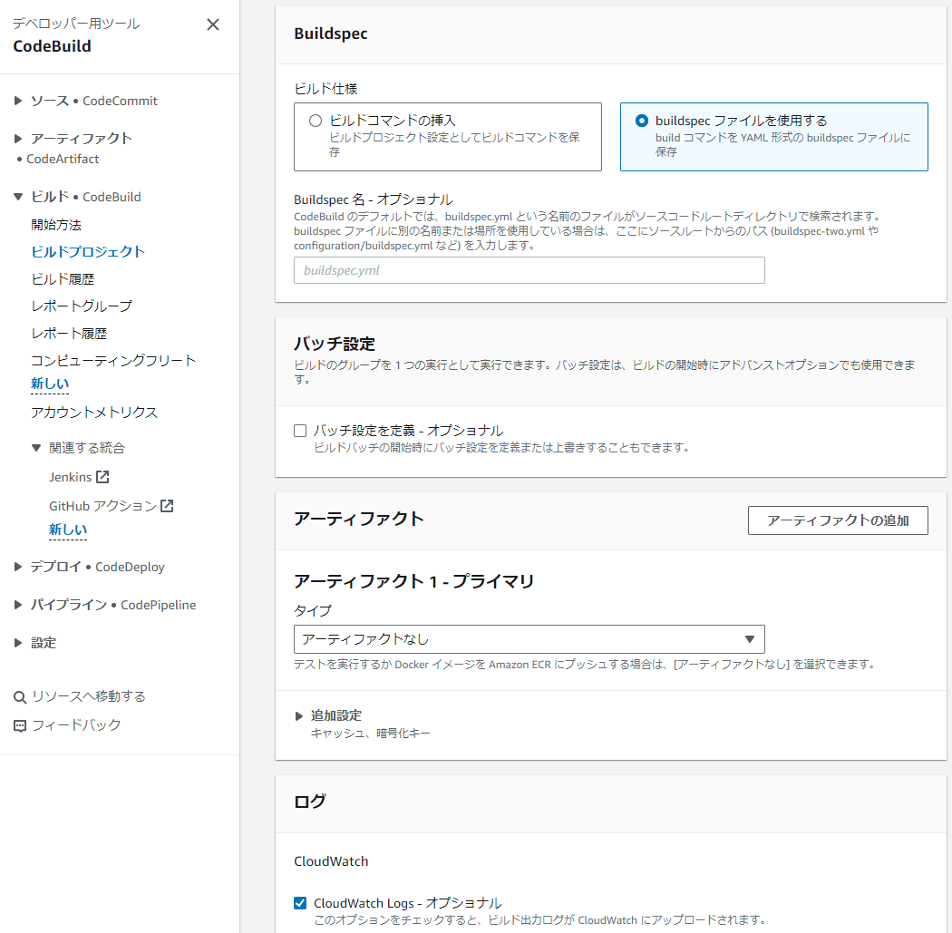Click アーティファクトの追加 button
Image resolution: width=952 pixels, height=933 pixels.
click(x=838, y=520)
